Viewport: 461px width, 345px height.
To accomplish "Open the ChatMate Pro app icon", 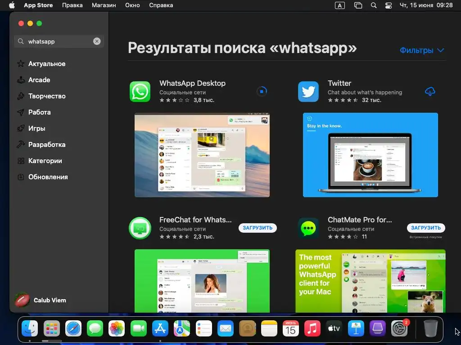I will coord(308,228).
